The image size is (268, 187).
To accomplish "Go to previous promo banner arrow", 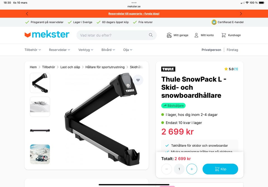I will [27, 14].
